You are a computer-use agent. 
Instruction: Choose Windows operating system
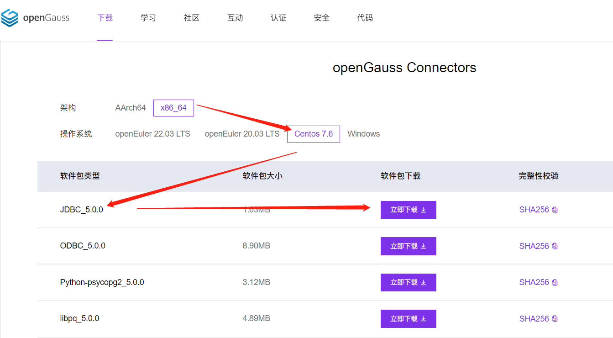click(364, 134)
